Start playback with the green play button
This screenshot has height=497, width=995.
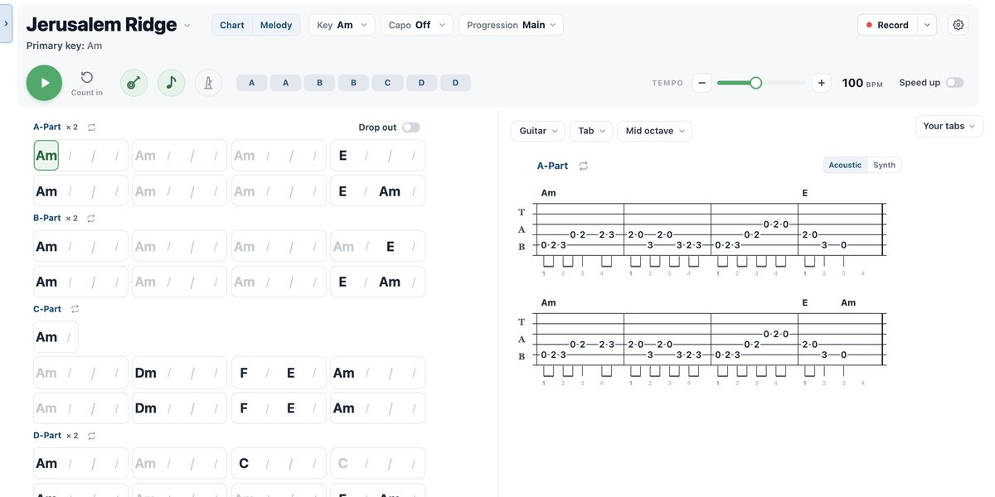tap(44, 83)
